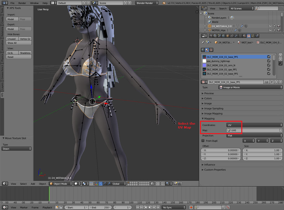Screen dimensions: 284x210
Task: Open the Help menu
Action: pos(45,3)
